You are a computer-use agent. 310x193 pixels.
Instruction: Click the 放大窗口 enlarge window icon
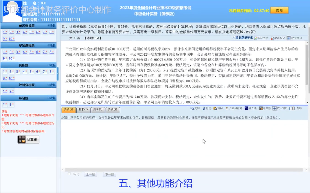click(281, 108)
